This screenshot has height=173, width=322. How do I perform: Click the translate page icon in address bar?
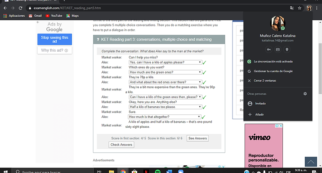tap(292, 8)
